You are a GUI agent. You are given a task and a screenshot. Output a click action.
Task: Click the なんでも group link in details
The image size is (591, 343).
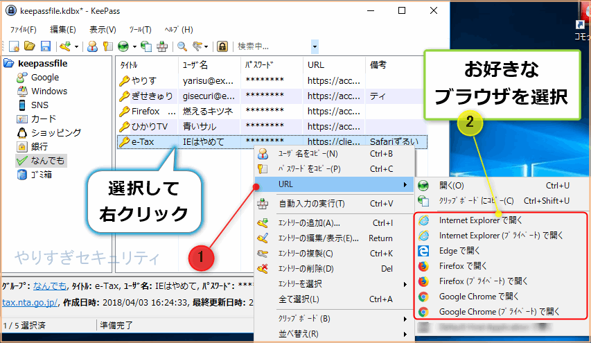point(50,286)
